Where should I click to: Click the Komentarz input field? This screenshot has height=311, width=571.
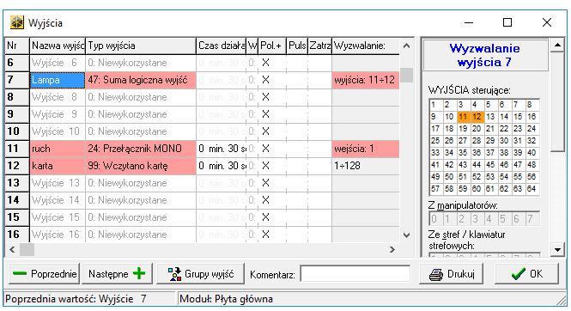click(355, 274)
